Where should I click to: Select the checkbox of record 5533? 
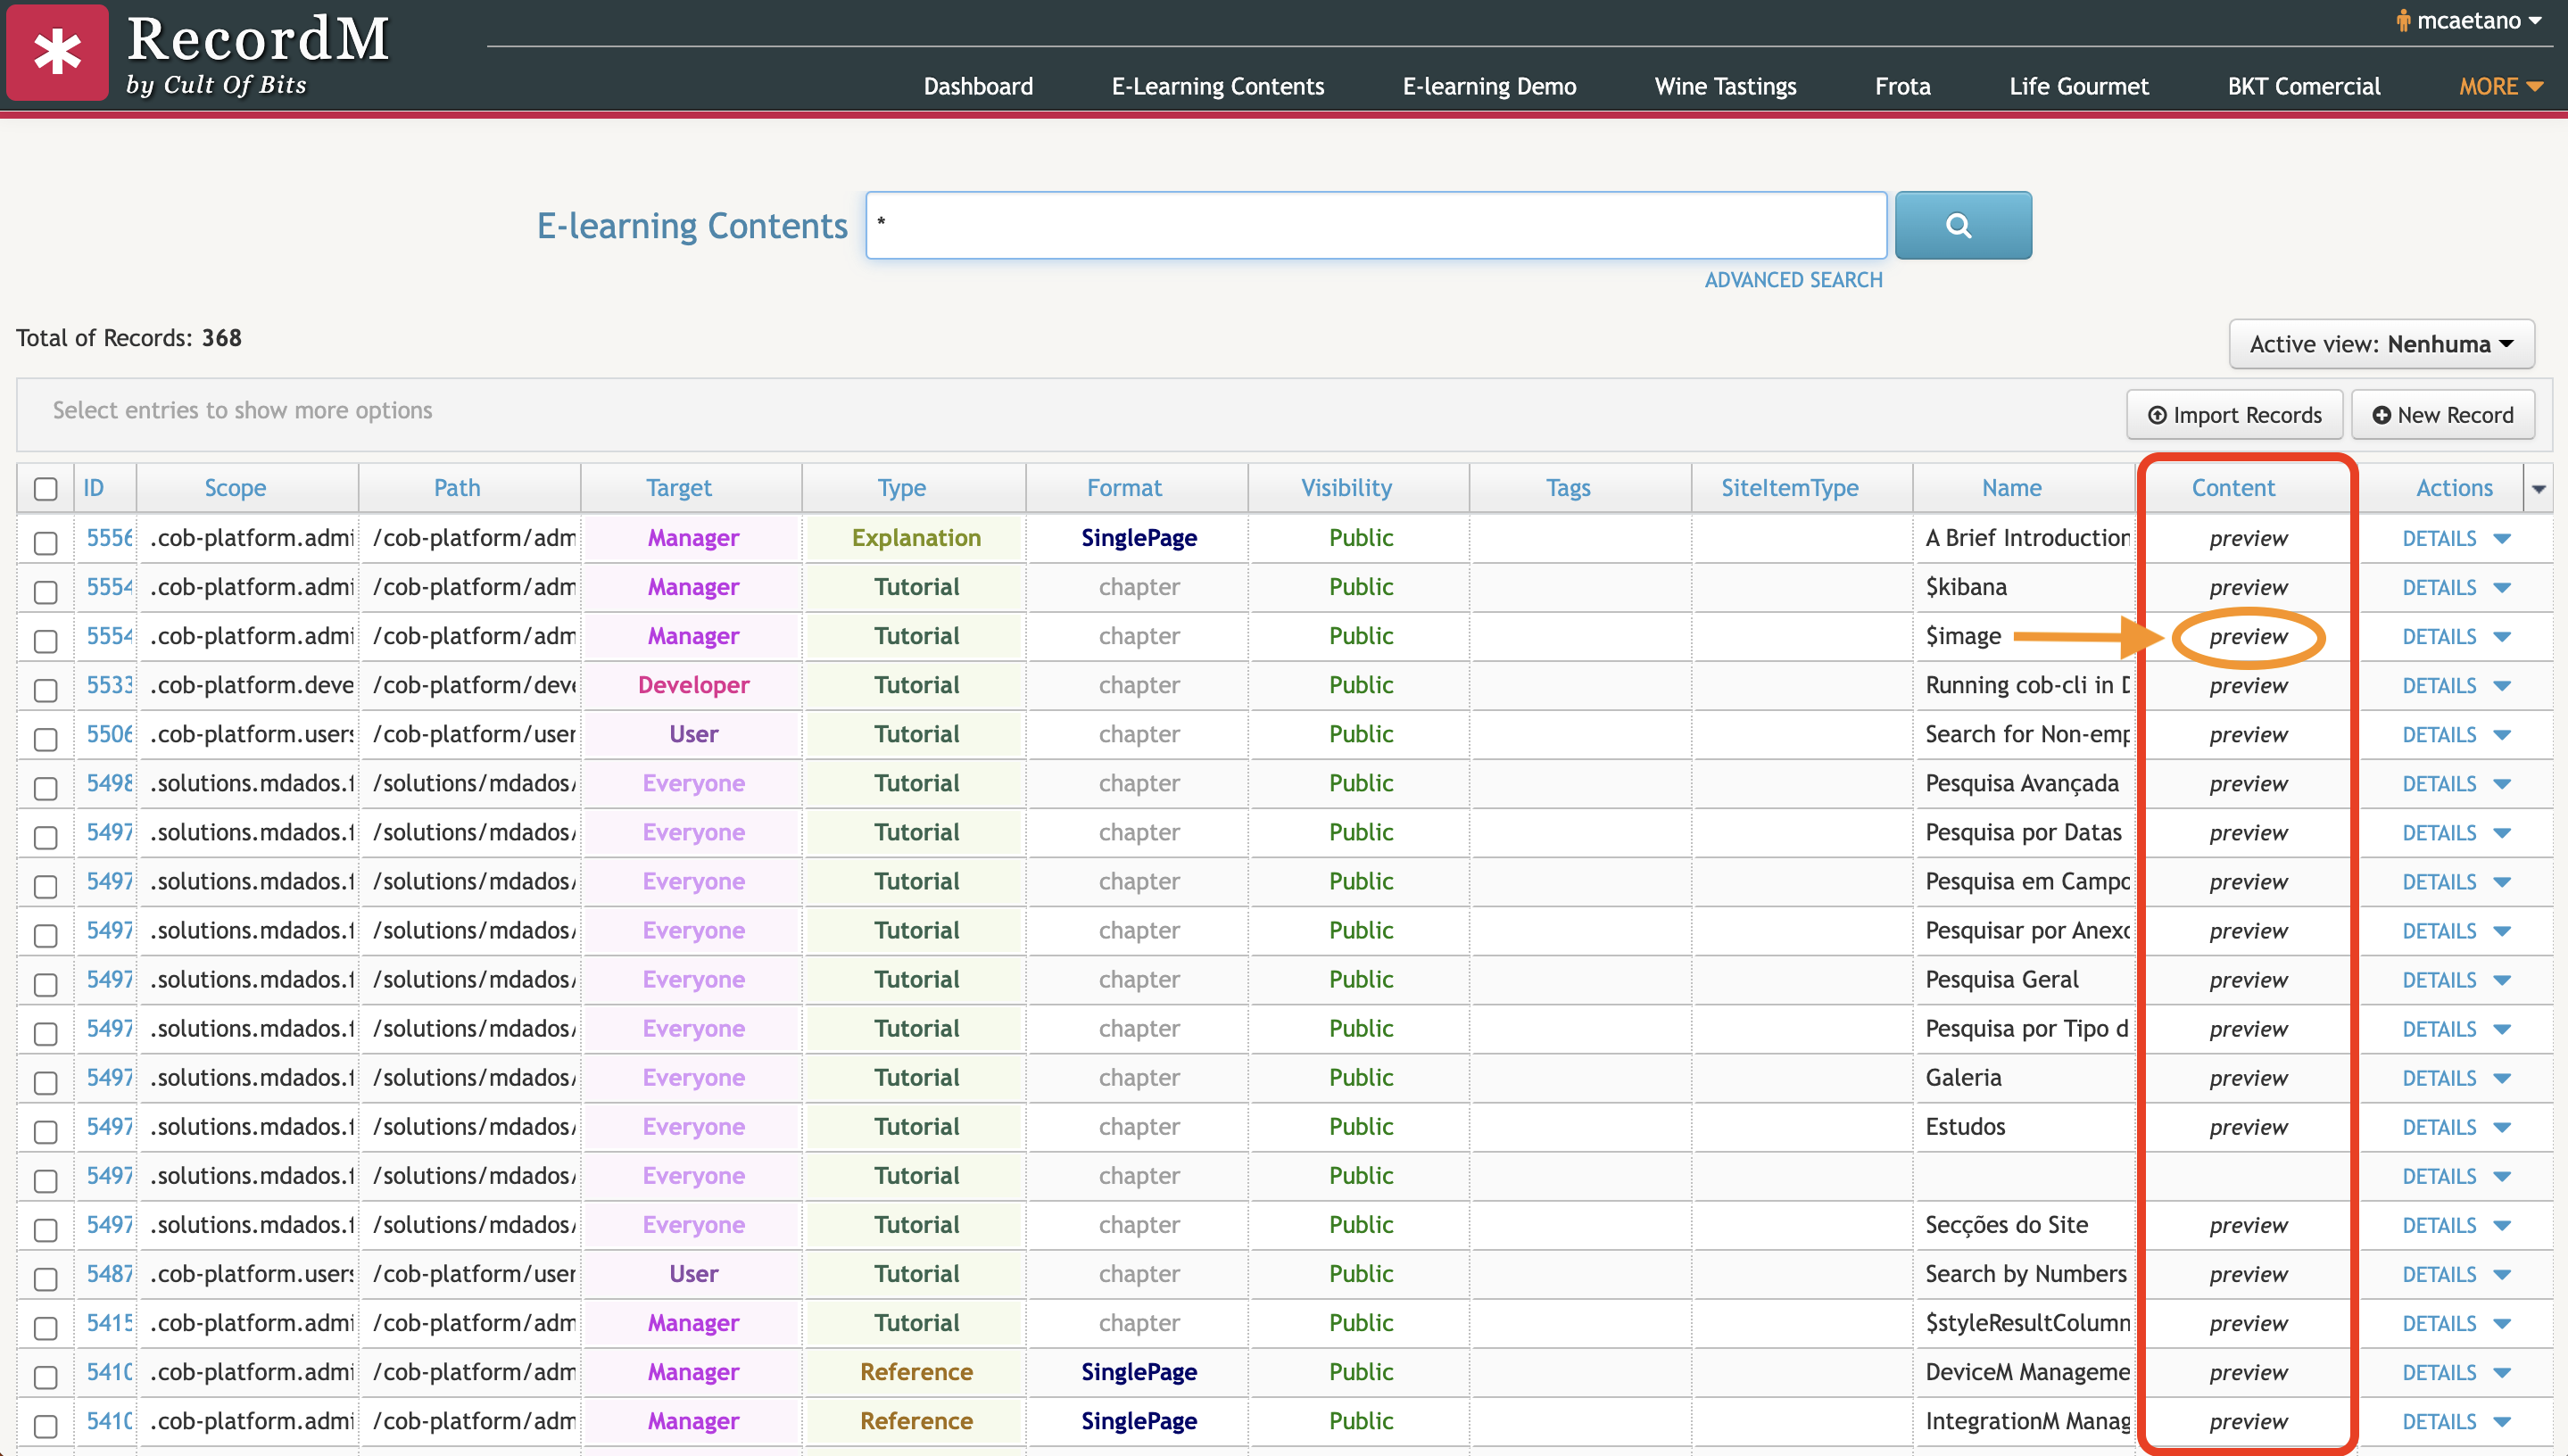tap(45, 690)
